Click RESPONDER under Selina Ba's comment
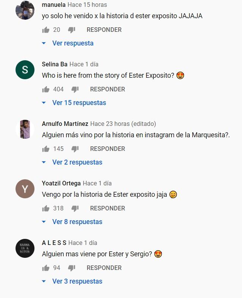The image size is (242, 298). (108, 89)
